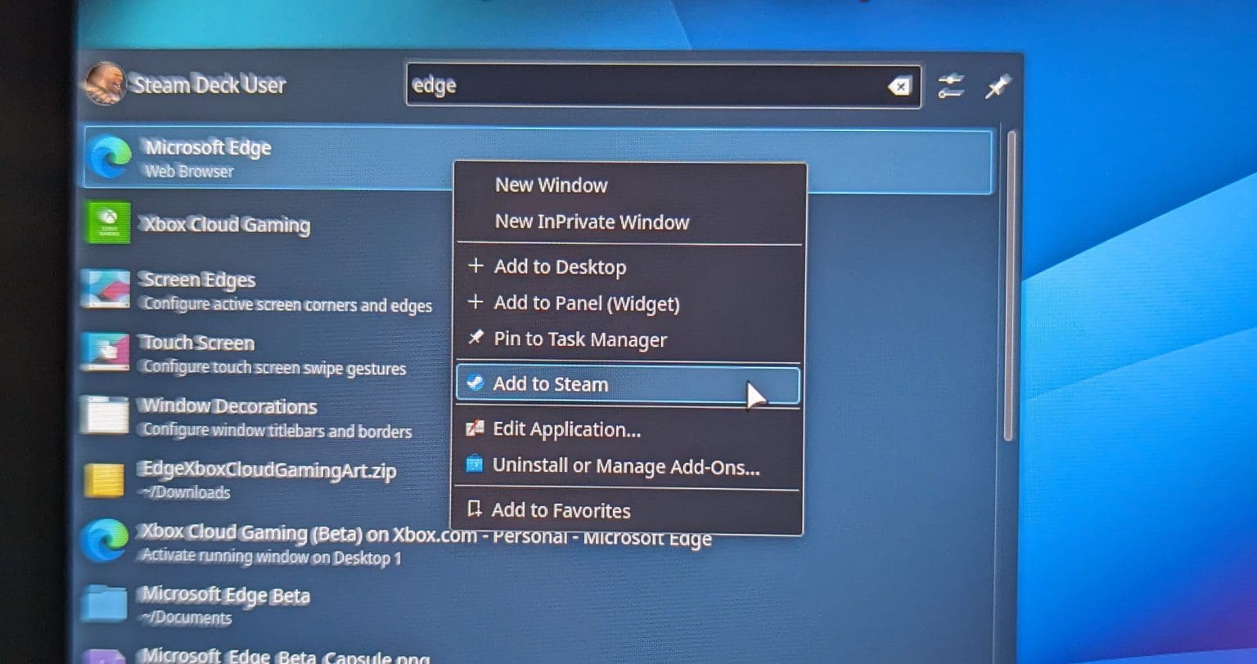Click the Microsoft Edge Beta folder icon
Image resolution: width=1257 pixels, height=664 pixels.
[104, 603]
